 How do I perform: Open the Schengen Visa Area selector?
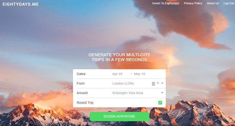(x=128, y=93)
